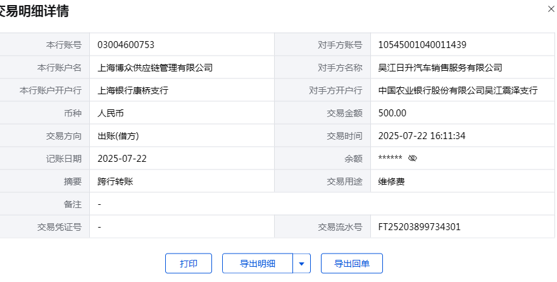This screenshot has height=282, width=557.
Task: Click account name 上海博众供应链管理有限公司
Action: tap(155, 68)
